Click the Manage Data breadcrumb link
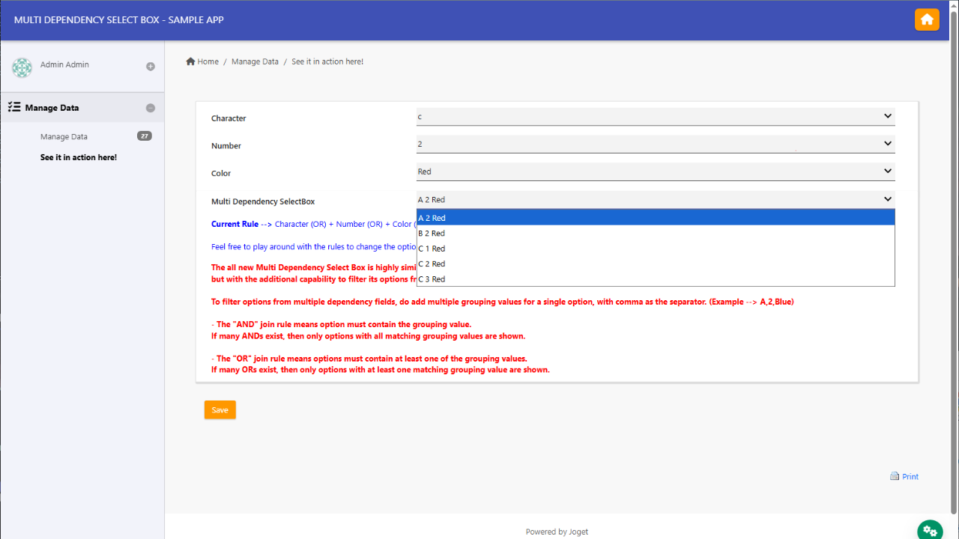The width and height of the screenshot is (959, 539). [x=255, y=61]
